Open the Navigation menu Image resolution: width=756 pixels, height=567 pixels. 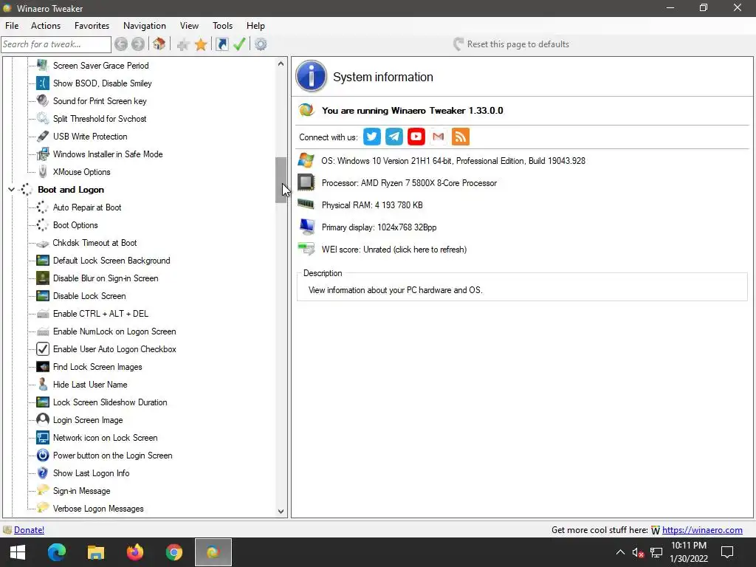tap(145, 26)
